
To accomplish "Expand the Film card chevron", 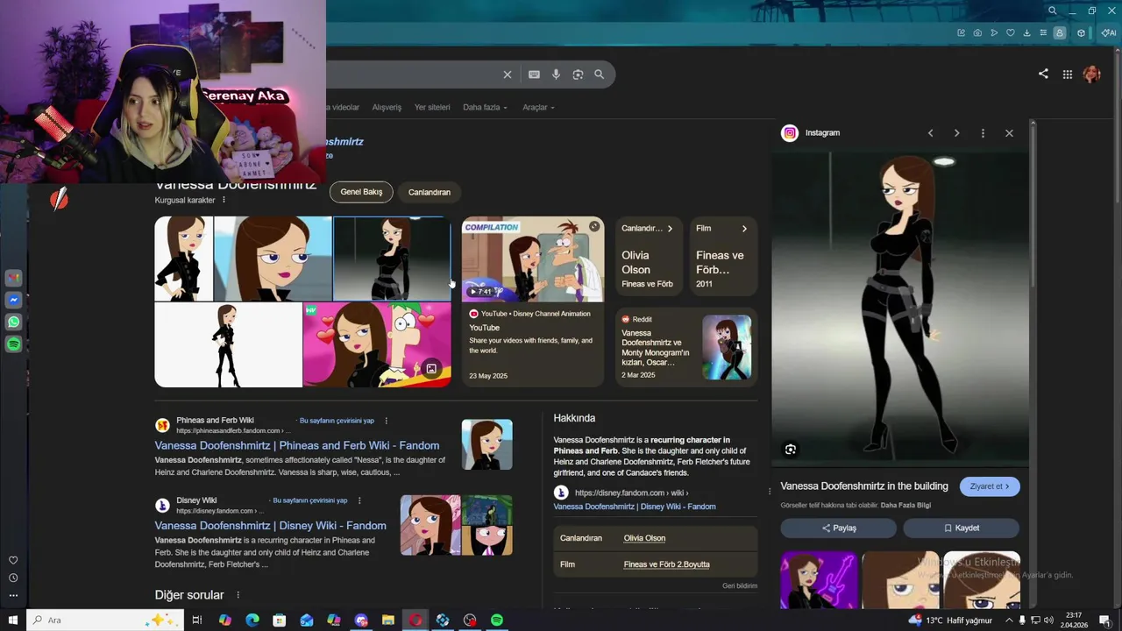I will pyautogui.click(x=744, y=229).
